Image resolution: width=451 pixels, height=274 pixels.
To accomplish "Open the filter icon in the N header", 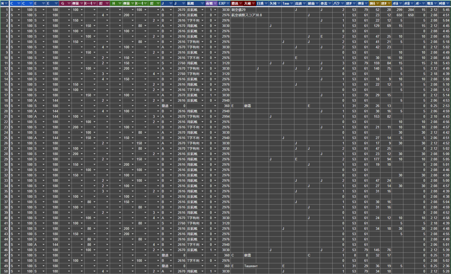I will pos(7,3).
